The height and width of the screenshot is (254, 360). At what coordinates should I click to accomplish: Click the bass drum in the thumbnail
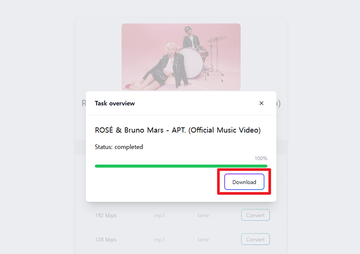(191, 63)
